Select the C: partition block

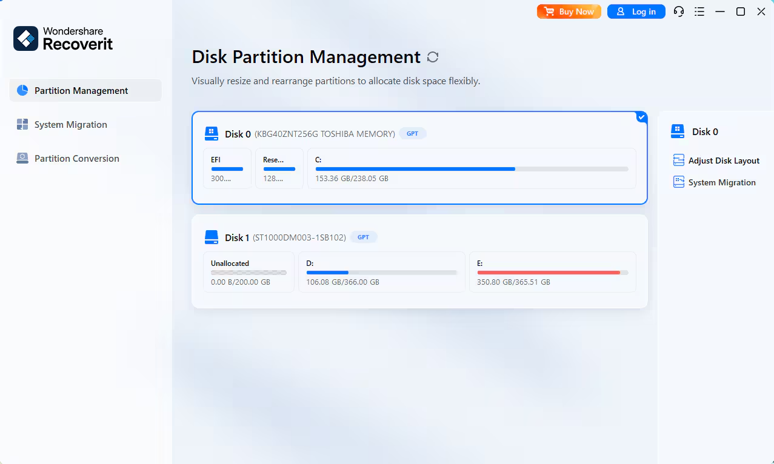point(472,168)
